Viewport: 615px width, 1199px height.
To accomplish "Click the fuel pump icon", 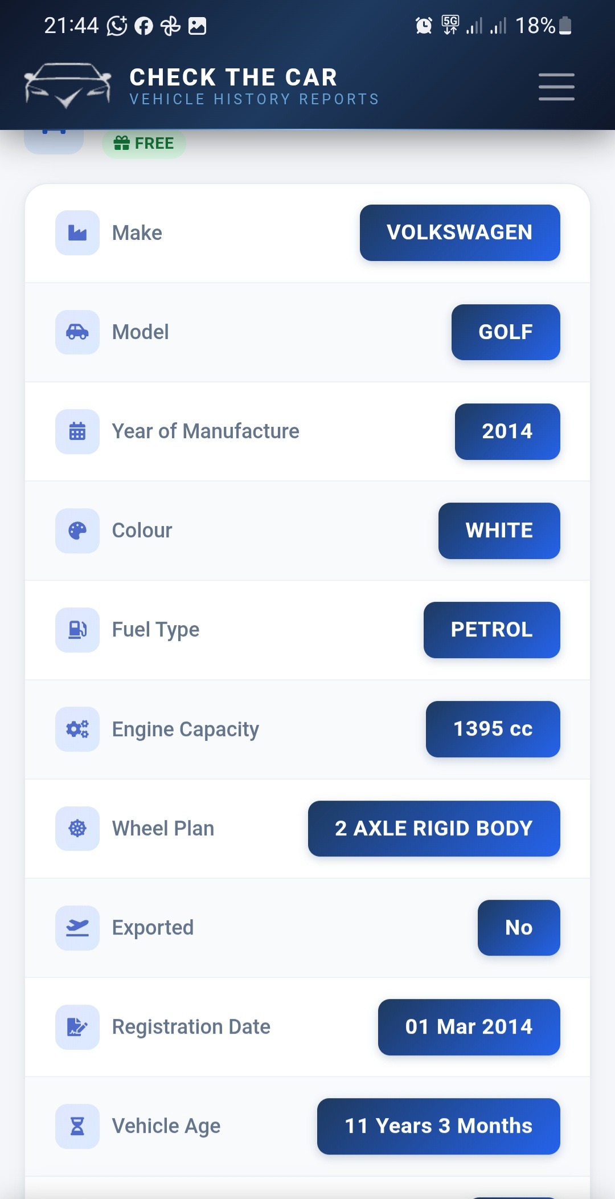I will [x=77, y=630].
